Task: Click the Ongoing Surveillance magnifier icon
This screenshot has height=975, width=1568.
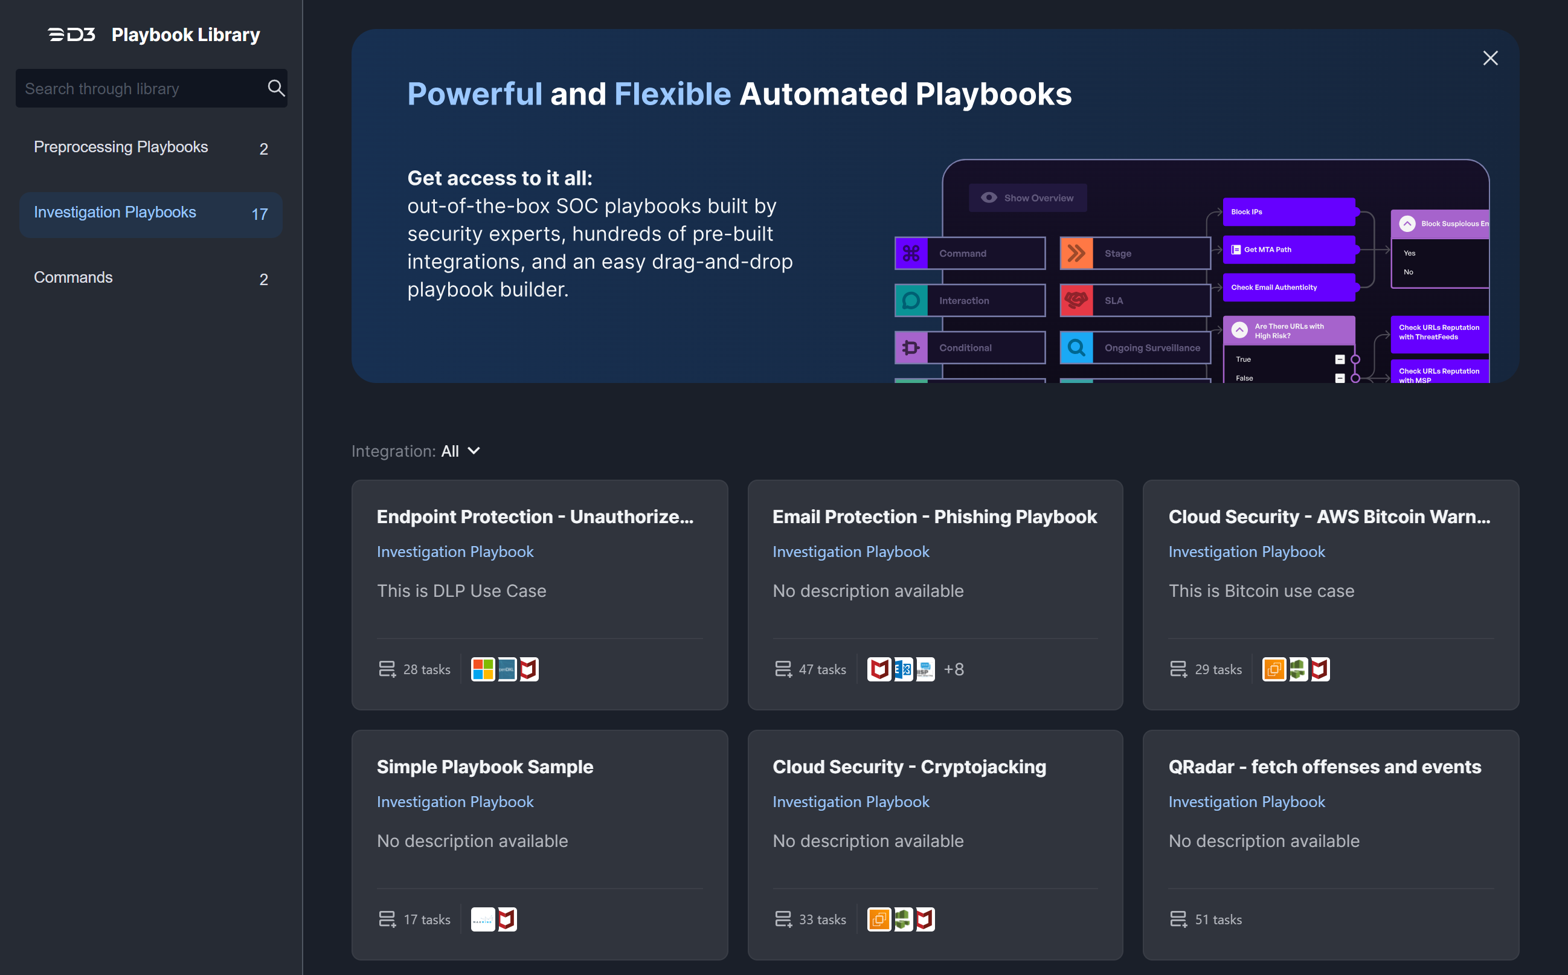Action: 1076,347
